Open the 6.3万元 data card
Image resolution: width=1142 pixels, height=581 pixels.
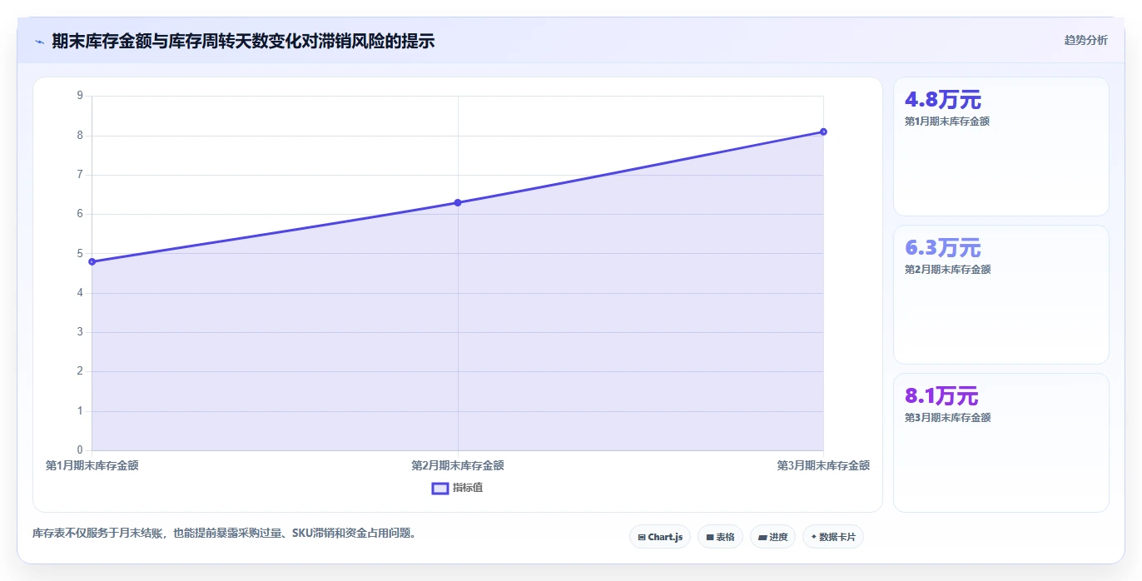pyautogui.click(x=1000, y=295)
